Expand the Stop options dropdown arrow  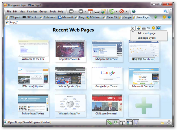tap(126, 11)
